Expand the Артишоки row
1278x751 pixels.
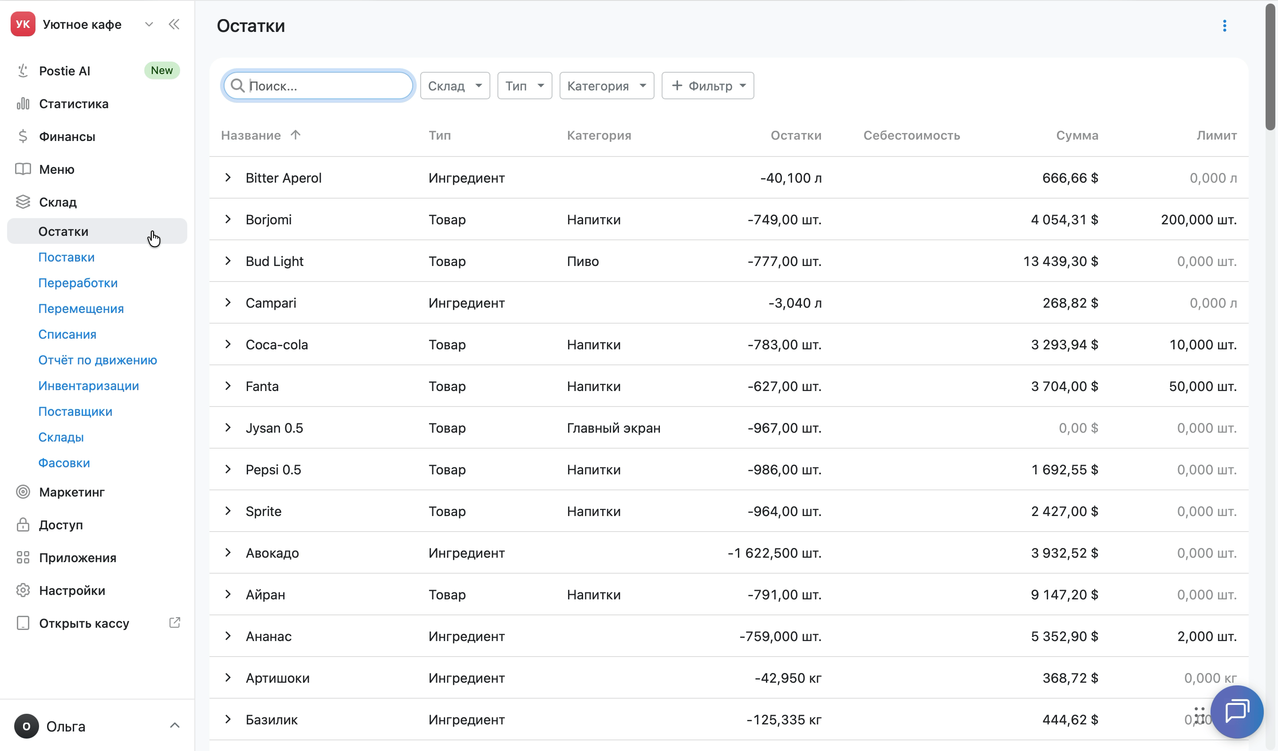[x=228, y=677]
